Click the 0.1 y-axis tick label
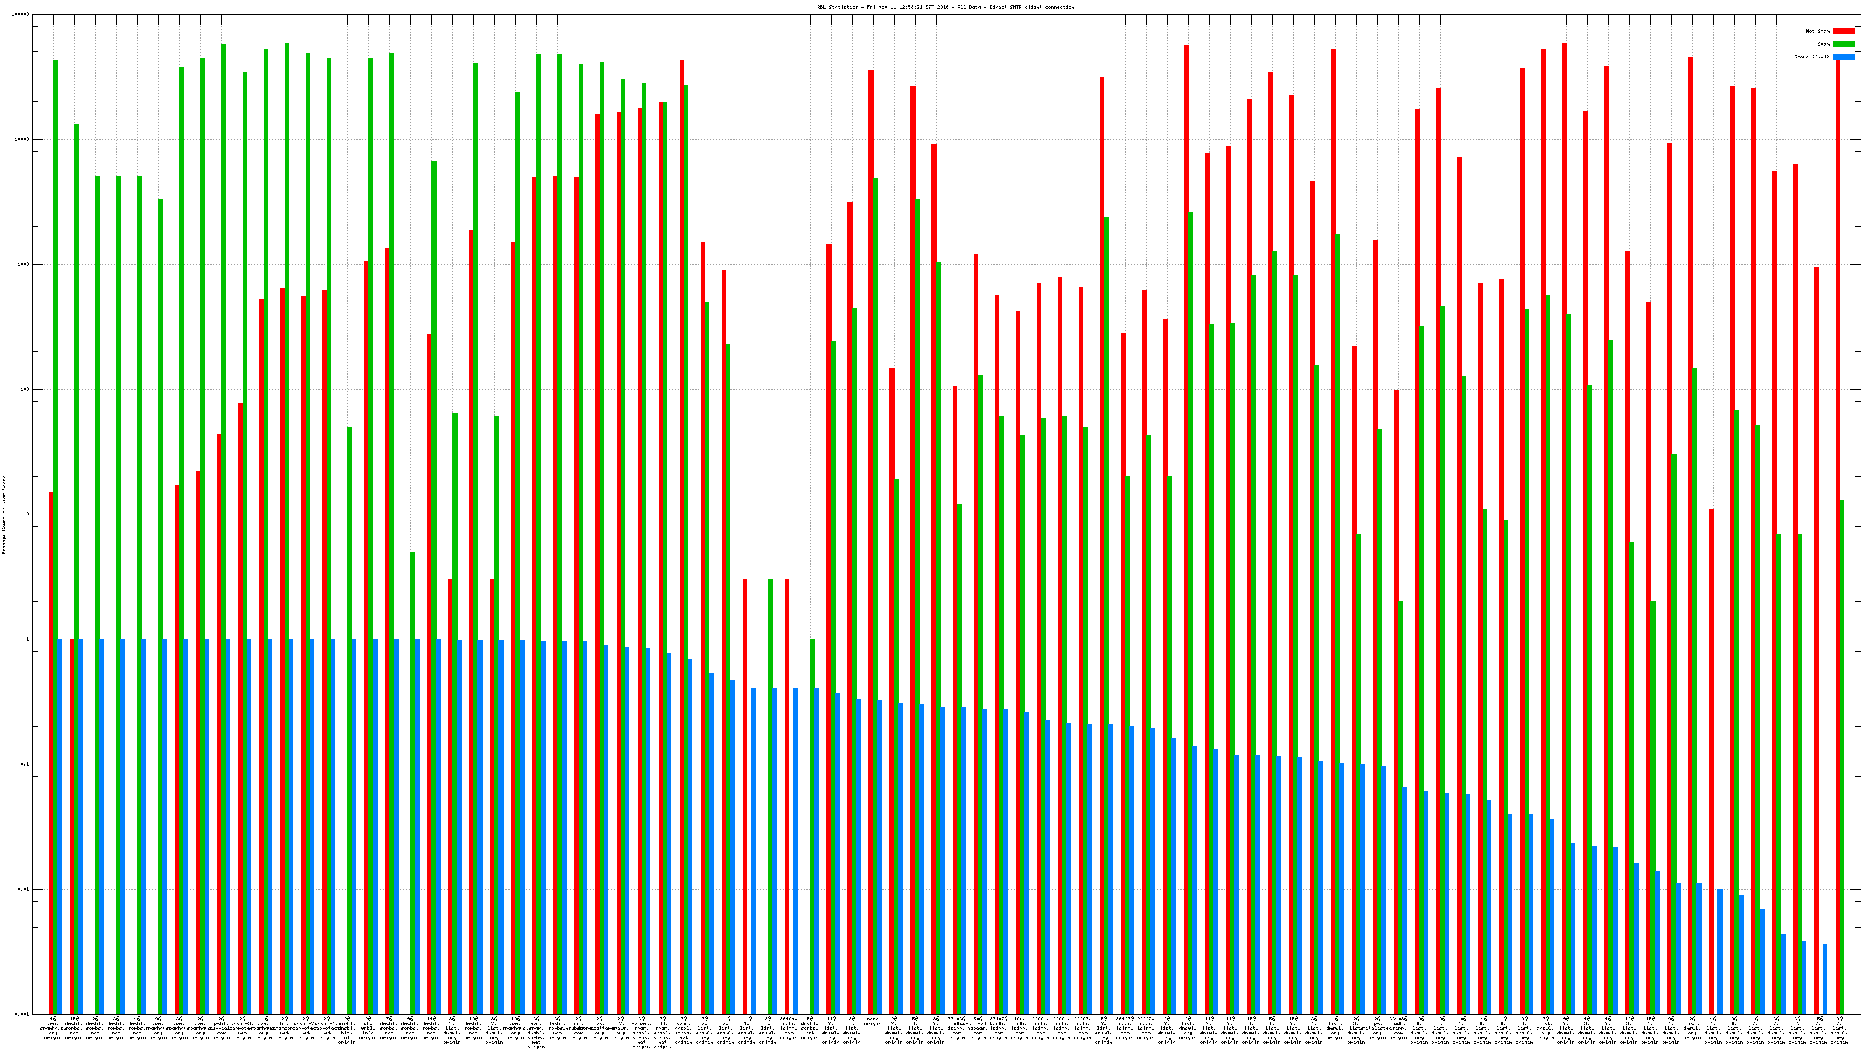The height and width of the screenshot is (1052, 1870). click(25, 764)
